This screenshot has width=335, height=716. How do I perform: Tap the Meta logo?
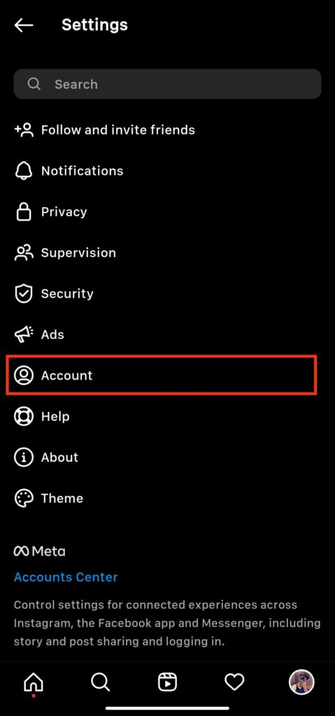point(40,551)
